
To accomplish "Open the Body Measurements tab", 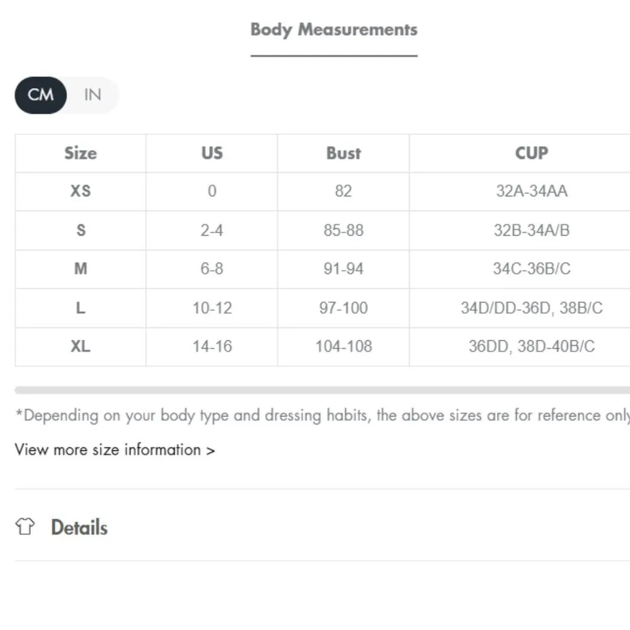I will 334,30.
